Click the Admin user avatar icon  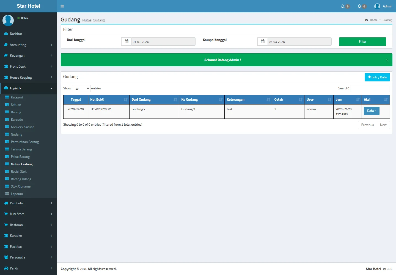click(377, 6)
